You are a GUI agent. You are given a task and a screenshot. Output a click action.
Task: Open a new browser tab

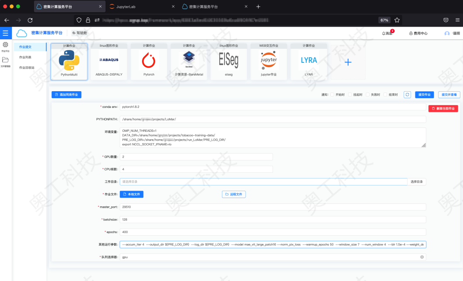click(259, 7)
